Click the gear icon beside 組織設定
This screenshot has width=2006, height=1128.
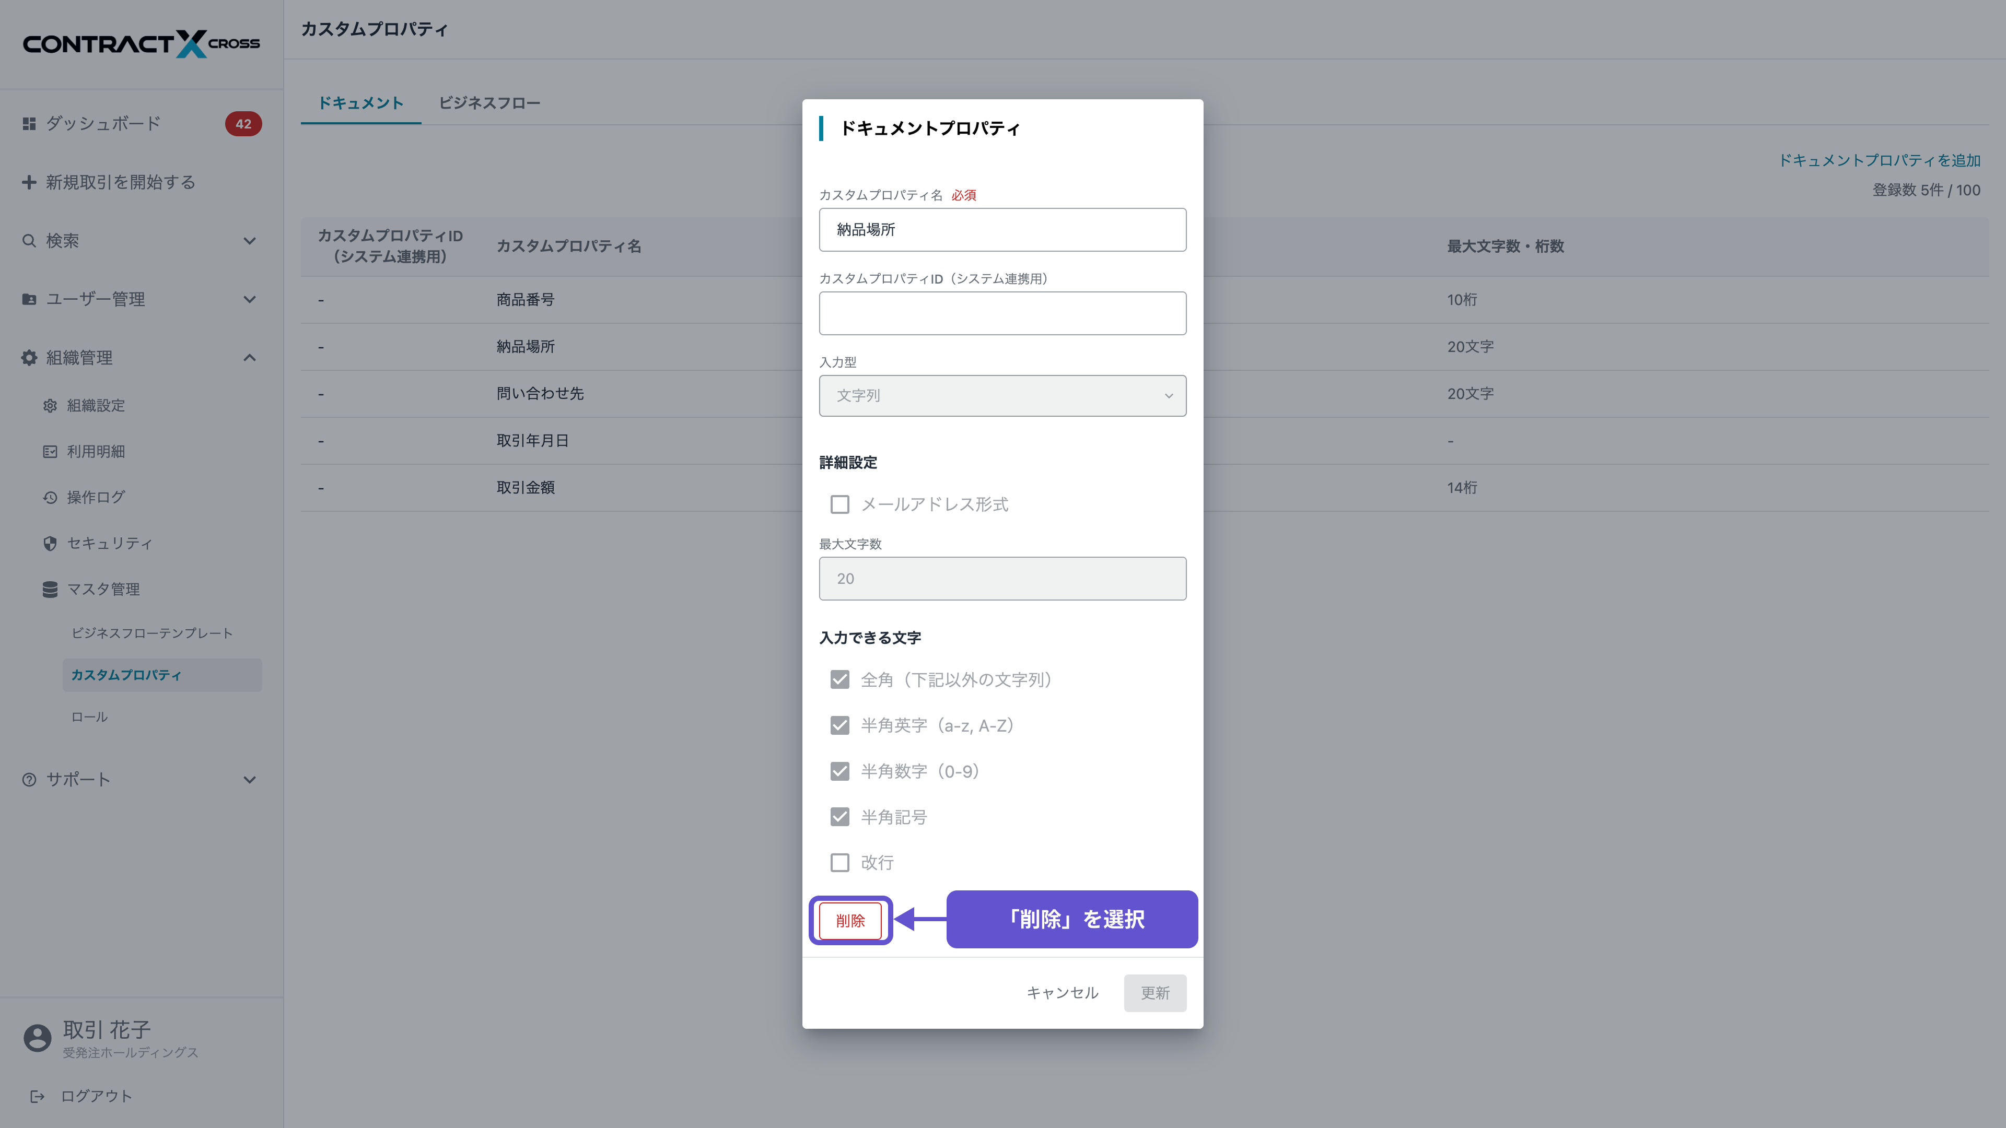click(x=50, y=406)
